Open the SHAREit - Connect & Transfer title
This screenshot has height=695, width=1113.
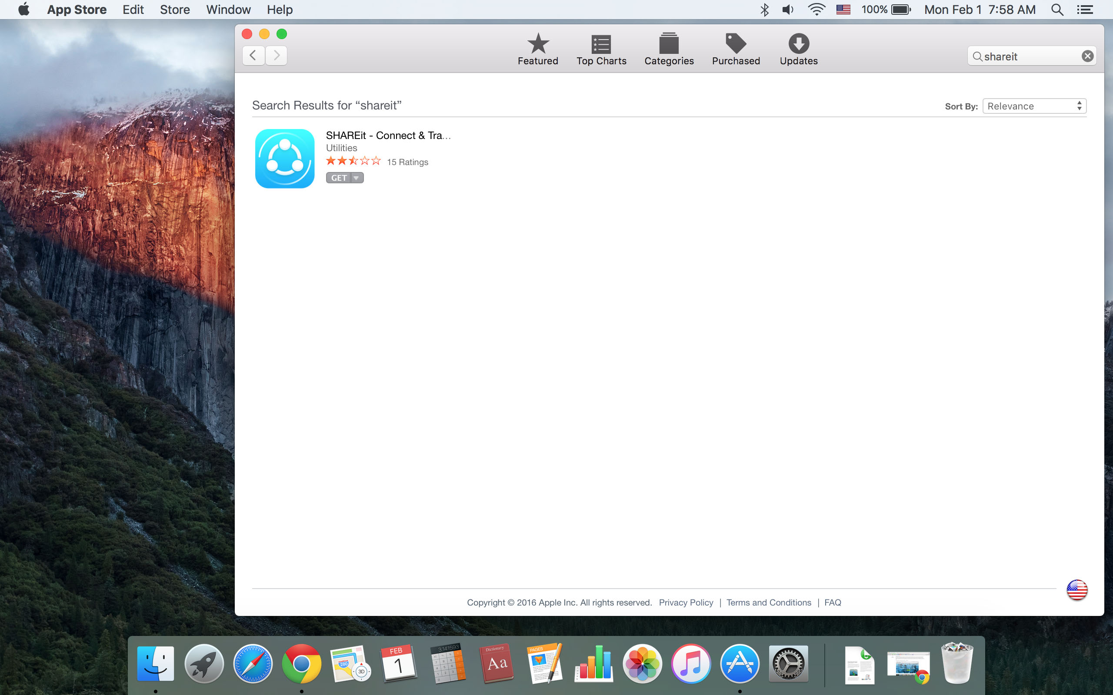(388, 136)
